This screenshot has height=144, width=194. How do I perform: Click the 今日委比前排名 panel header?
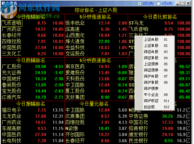pyautogui.click(x=160, y=17)
